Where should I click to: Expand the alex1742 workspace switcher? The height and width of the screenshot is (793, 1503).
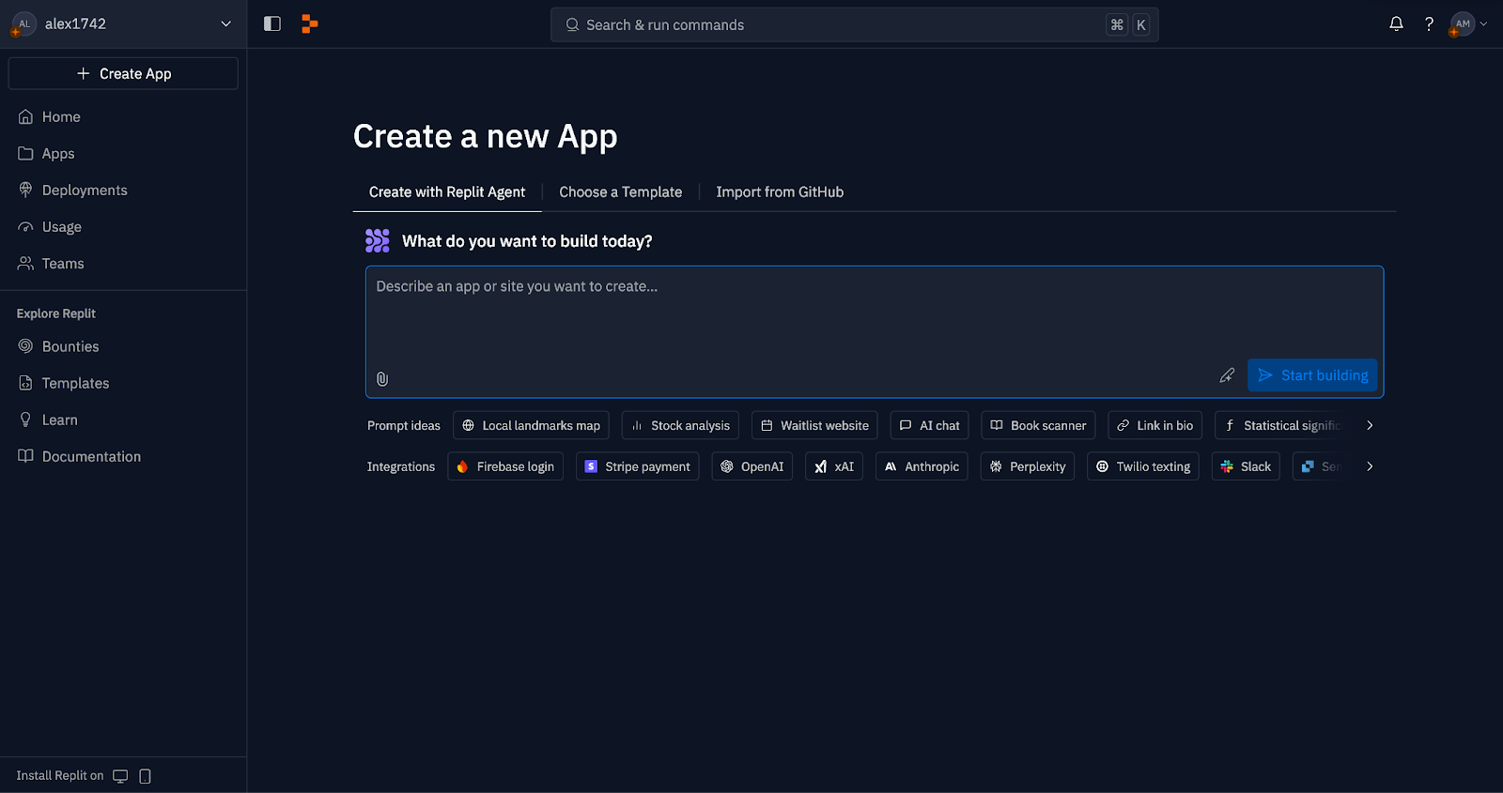123,24
